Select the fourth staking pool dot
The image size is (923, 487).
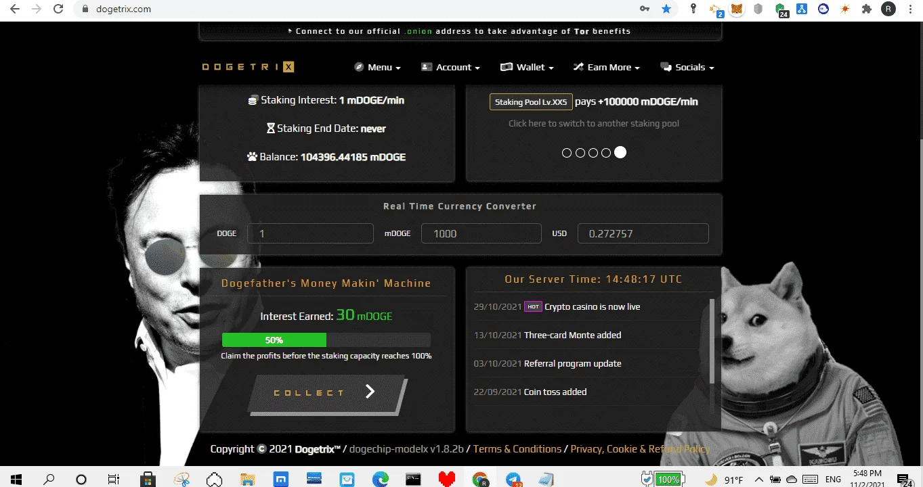click(606, 153)
